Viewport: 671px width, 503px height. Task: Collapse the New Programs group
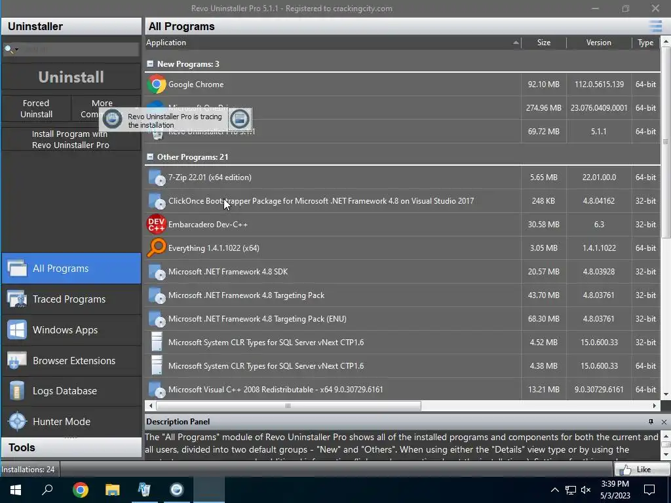[x=150, y=64]
